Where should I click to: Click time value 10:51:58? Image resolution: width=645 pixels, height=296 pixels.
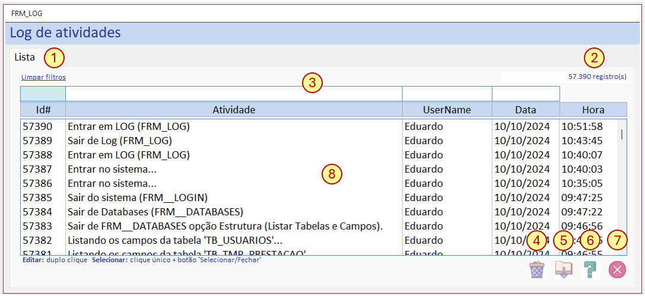[x=582, y=126]
